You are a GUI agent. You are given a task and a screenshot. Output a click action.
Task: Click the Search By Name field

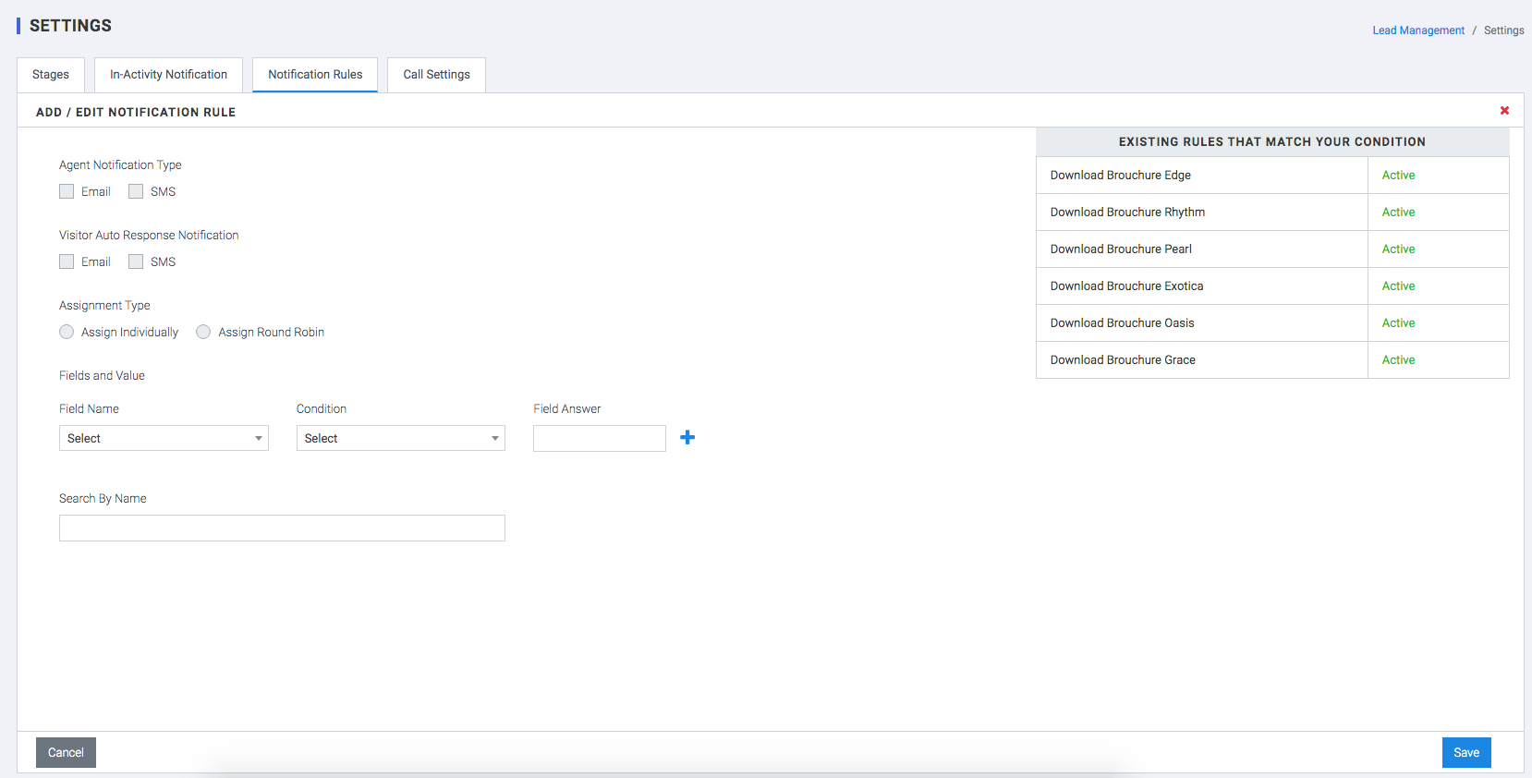click(282, 528)
